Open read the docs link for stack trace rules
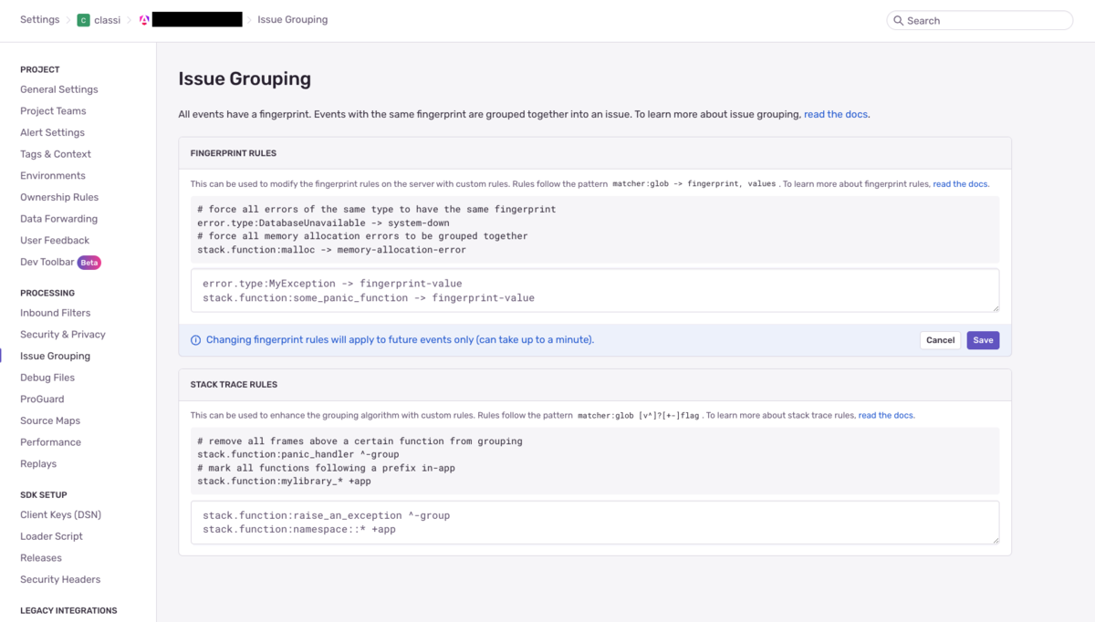The height and width of the screenshot is (622, 1095). (x=886, y=415)
